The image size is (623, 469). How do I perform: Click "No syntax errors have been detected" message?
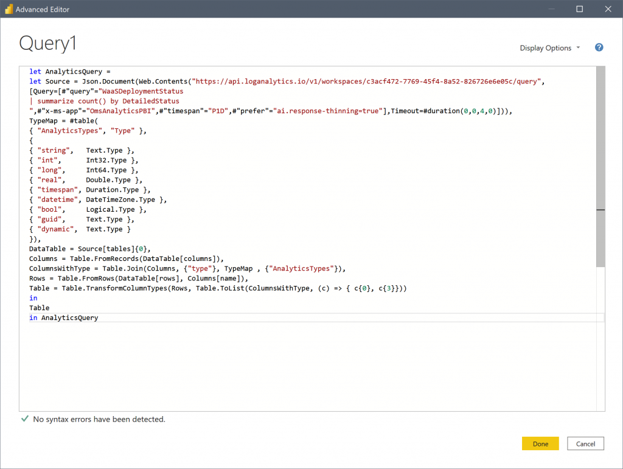(99, 419)
